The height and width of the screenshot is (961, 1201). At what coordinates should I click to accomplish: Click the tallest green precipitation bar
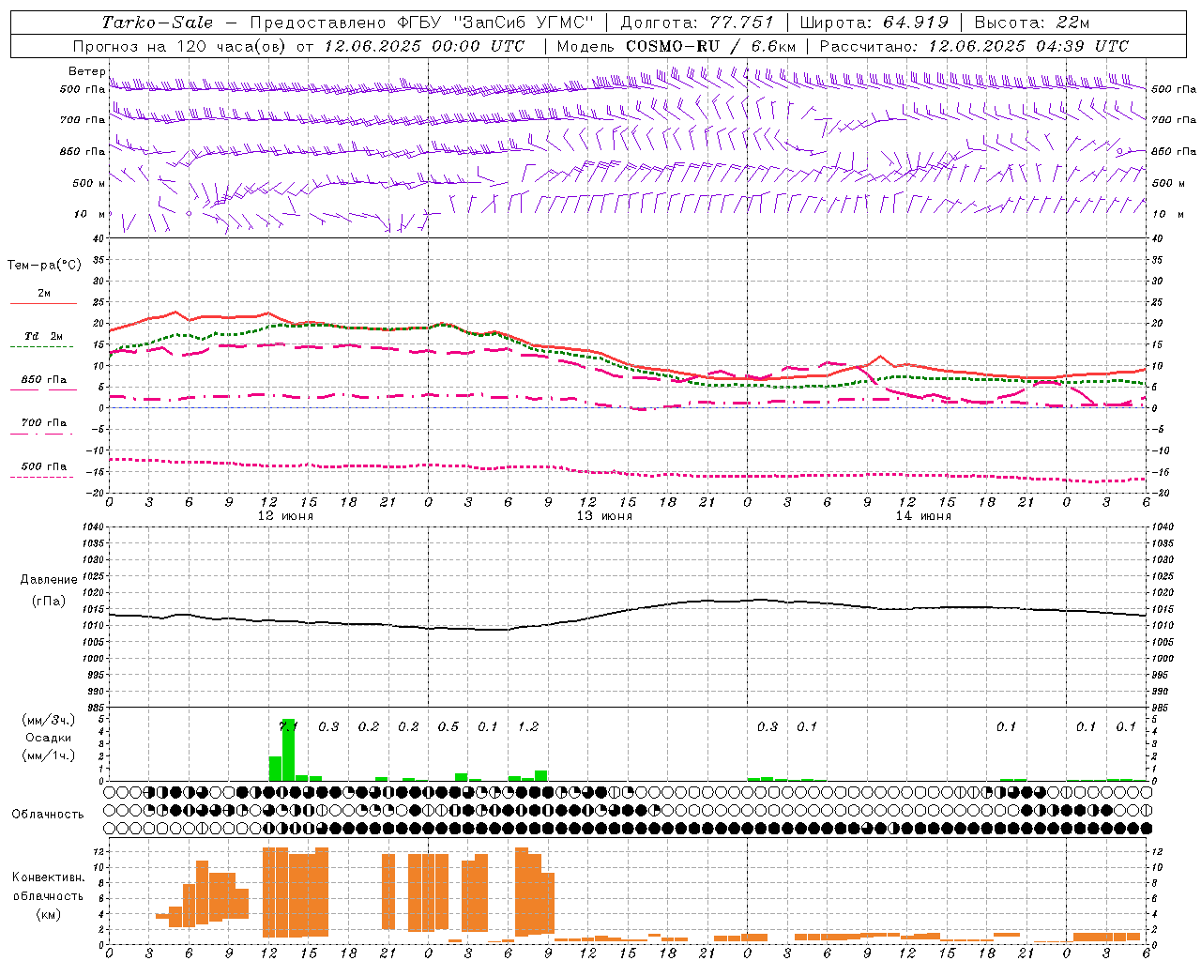point(289,750)
